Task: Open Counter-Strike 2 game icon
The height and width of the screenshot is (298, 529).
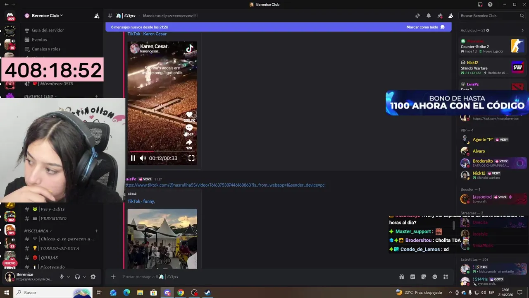Action: pyautogui.click(x=517, y=46)
